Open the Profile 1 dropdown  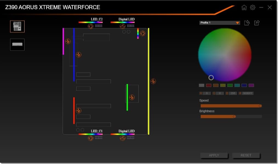(219, 23)
